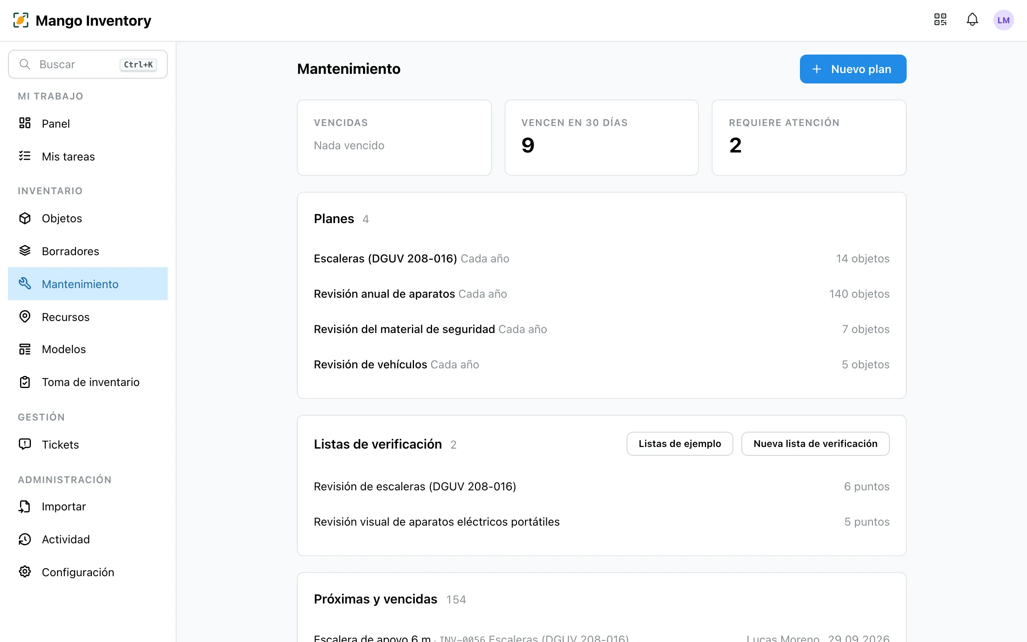Click the Vencen en 30 días card

pyautogui.click(x=601, y=138)
